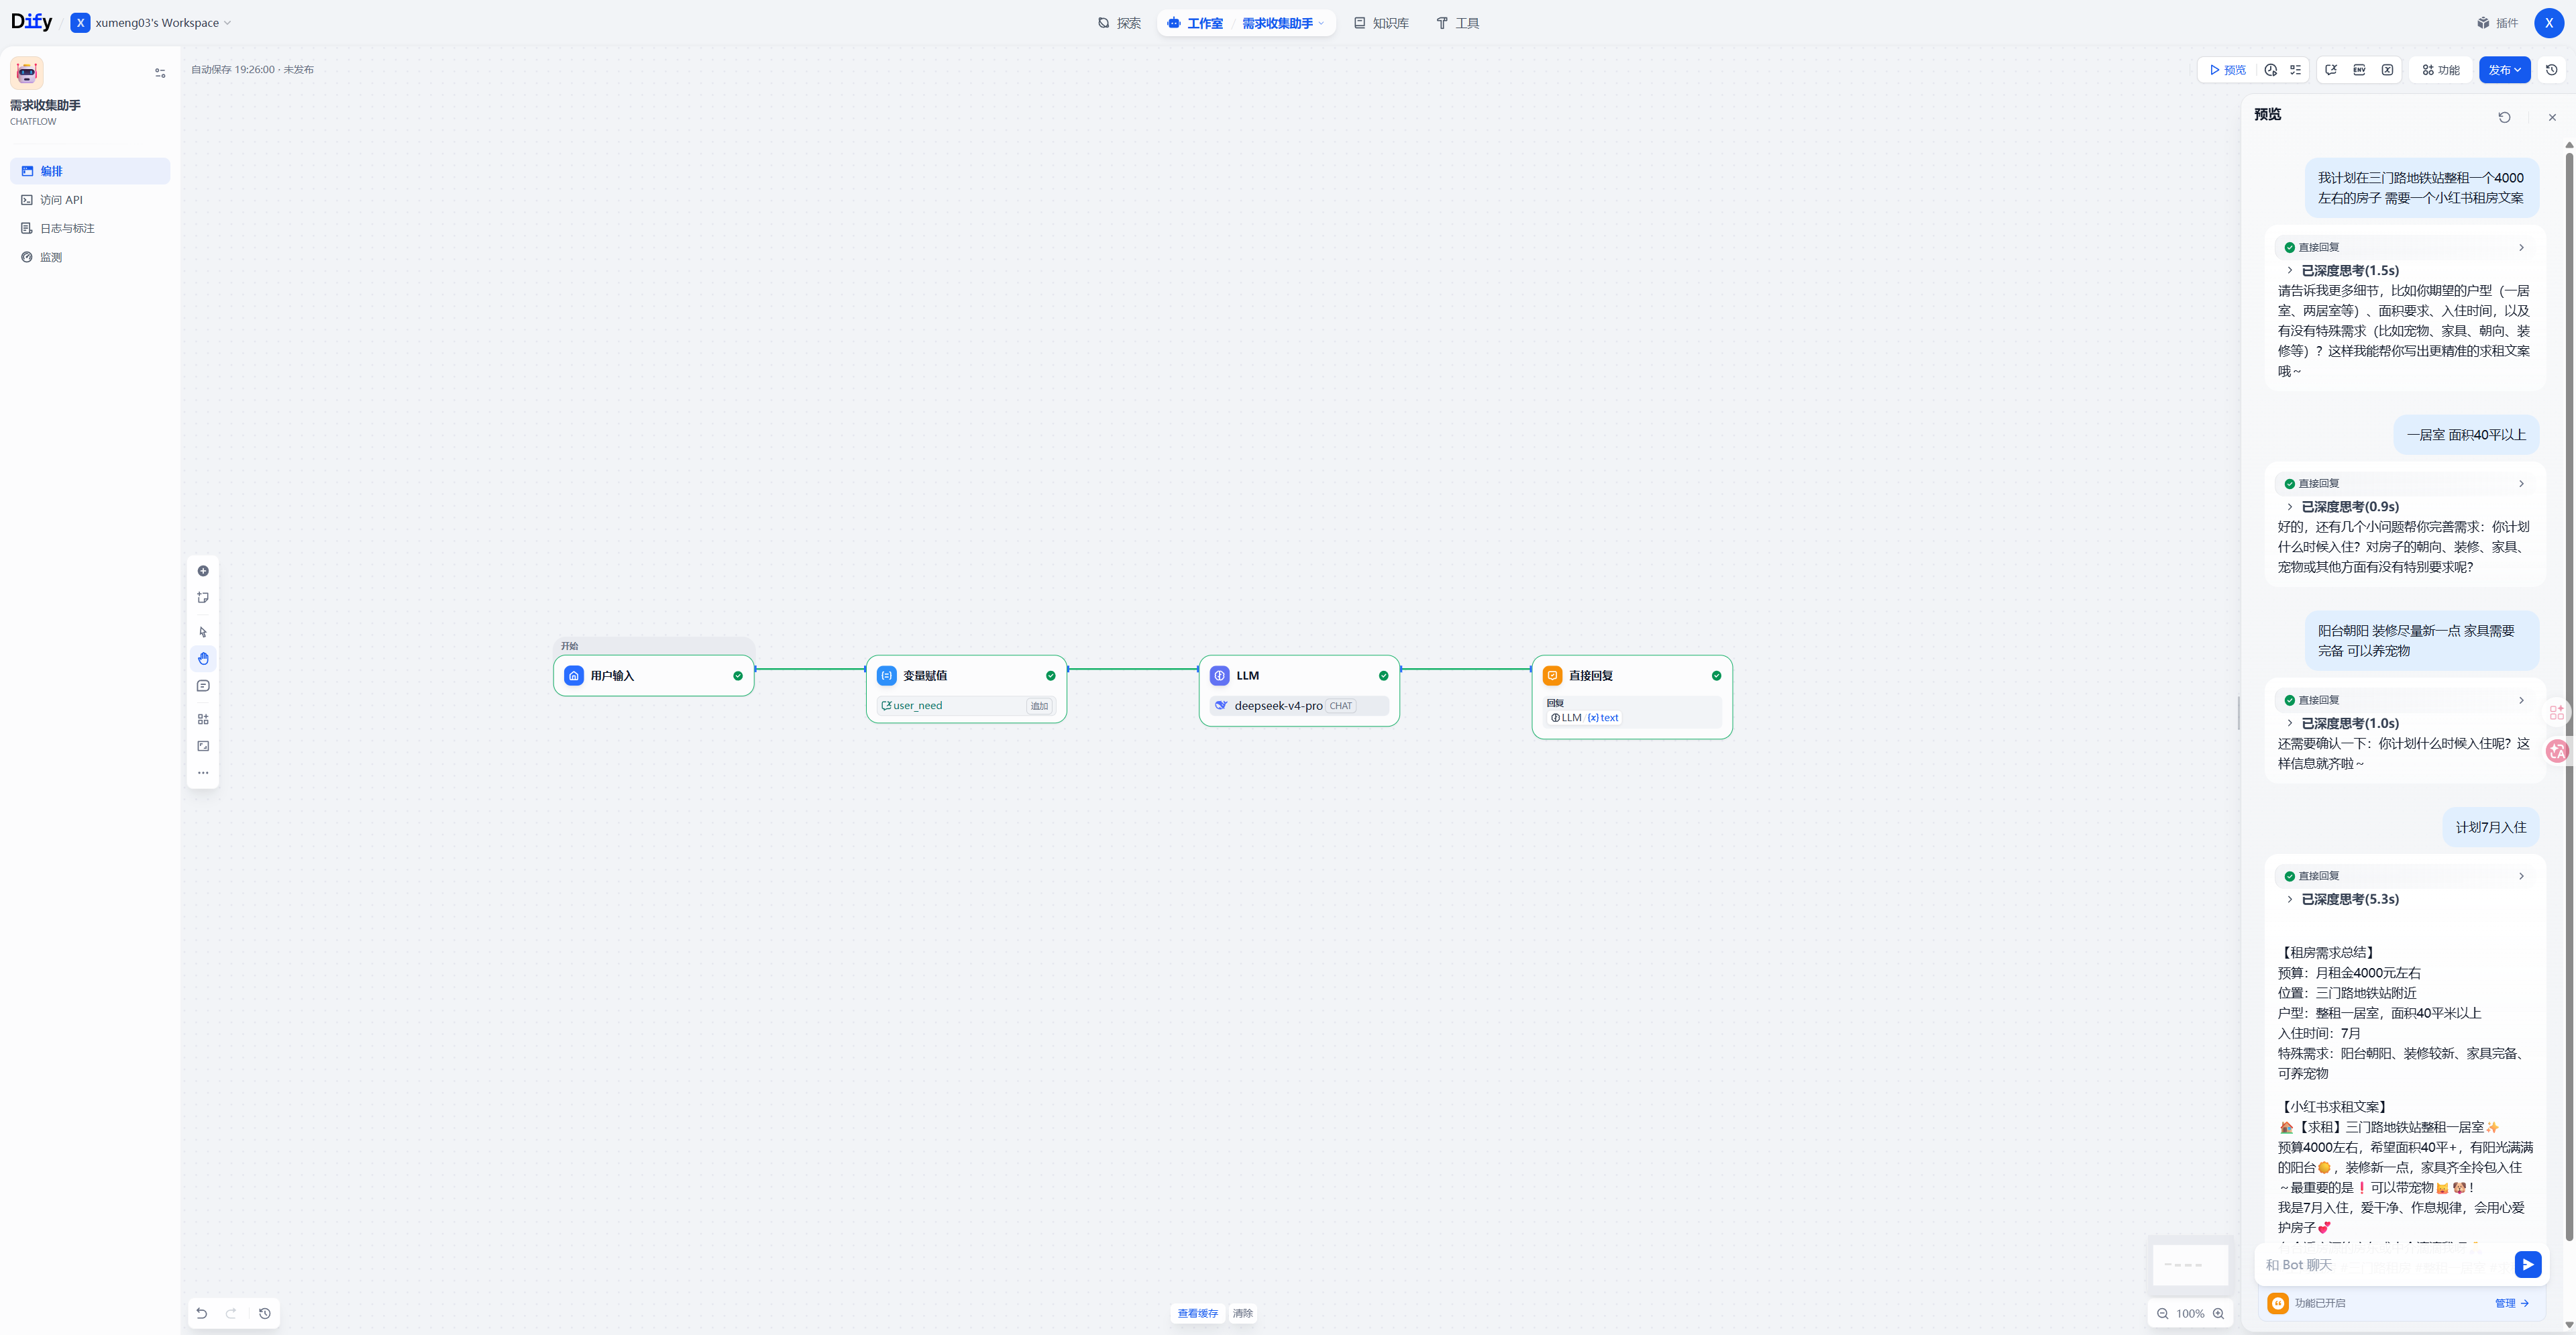Click the orange citation feature icon
Image resolution: width=2576 pixels, height=1335 pixels.
tap(2278, 1303)
